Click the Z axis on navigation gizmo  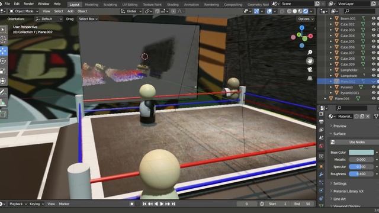(301, 28)
